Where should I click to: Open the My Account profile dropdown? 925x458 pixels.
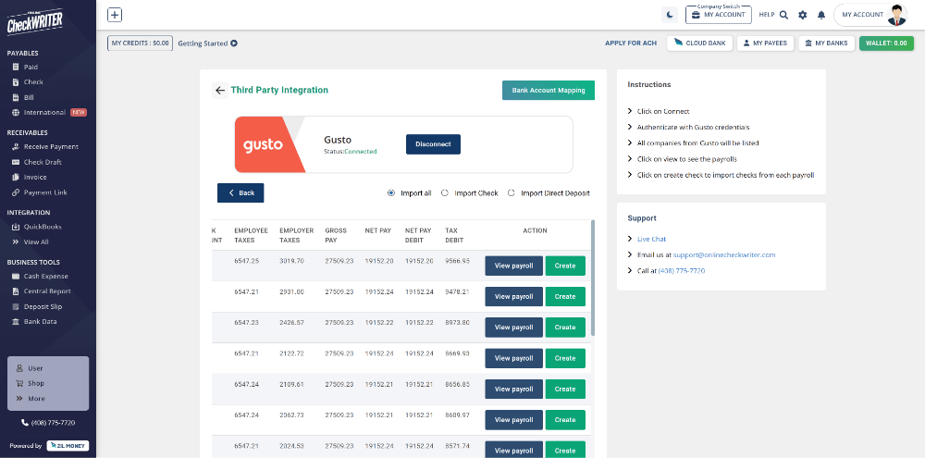pos(874,15)
